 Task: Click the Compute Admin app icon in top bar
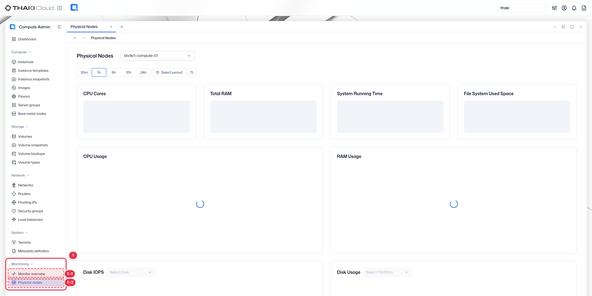tap(74, 8)
